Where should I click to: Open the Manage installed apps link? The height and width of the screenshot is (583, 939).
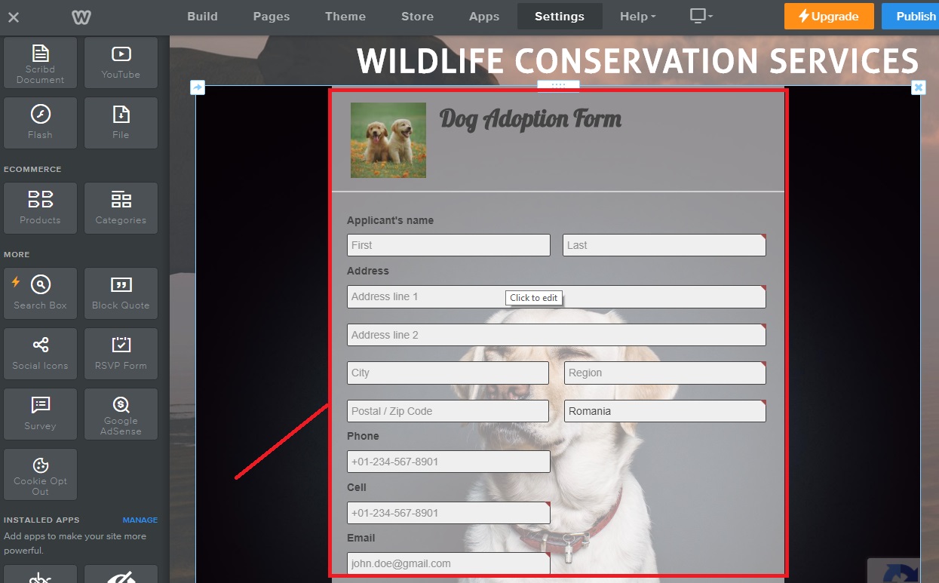coord(140,520)
